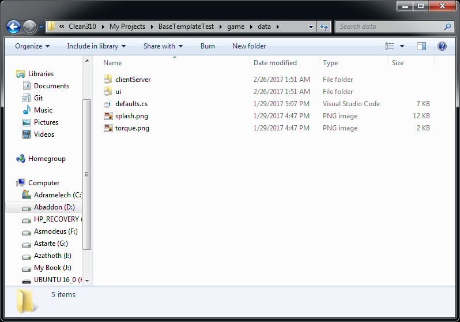Click the greyed Forward arrow button

point(29,27)
